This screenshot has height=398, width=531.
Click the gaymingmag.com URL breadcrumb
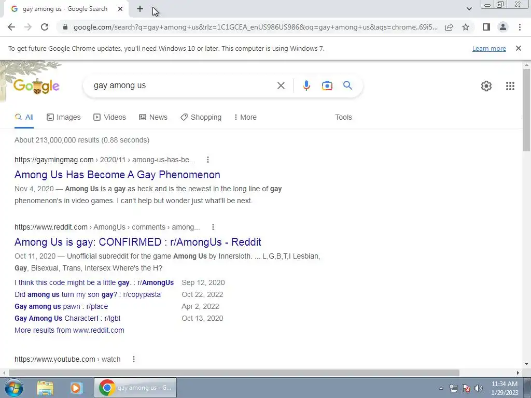[x=105, y=160]
